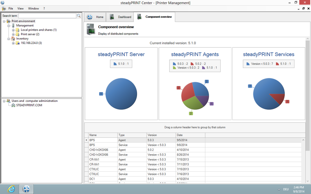311x194 pixels.
Task: Click the STEADYPRINT.COM domain icon
Action: point(13,105)
